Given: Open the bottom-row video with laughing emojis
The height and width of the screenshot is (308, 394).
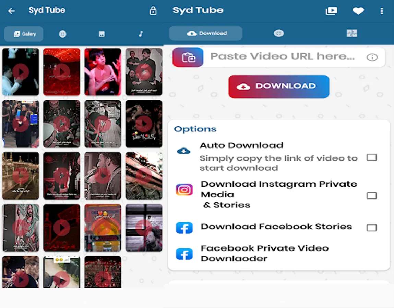Looking at the screenshot, I should [x=62, y=272].
